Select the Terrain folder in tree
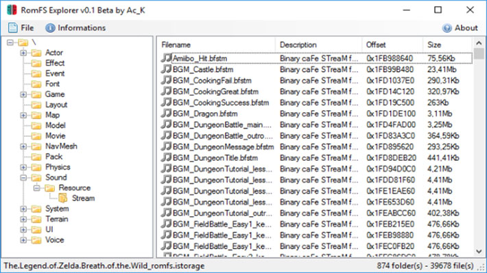Viewport: 487px width, 273px height. 56,219
